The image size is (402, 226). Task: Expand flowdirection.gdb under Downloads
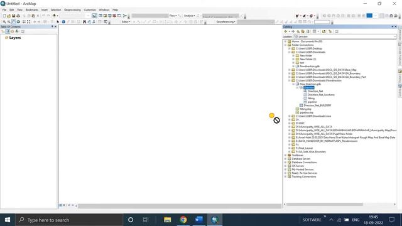tap(293, 67)
